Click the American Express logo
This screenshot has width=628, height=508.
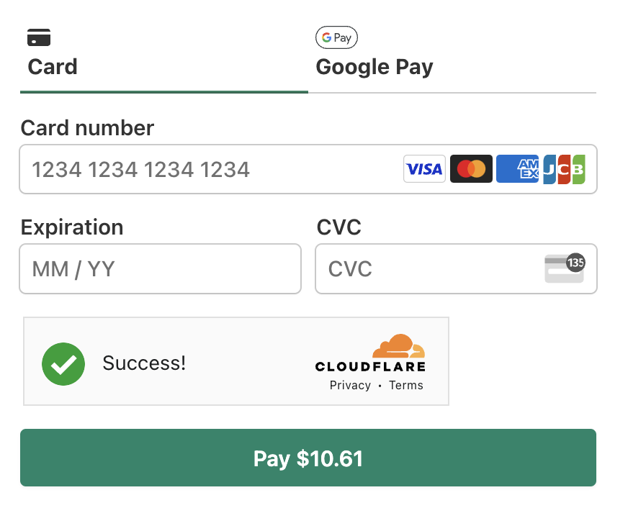[x=518, y=169]
